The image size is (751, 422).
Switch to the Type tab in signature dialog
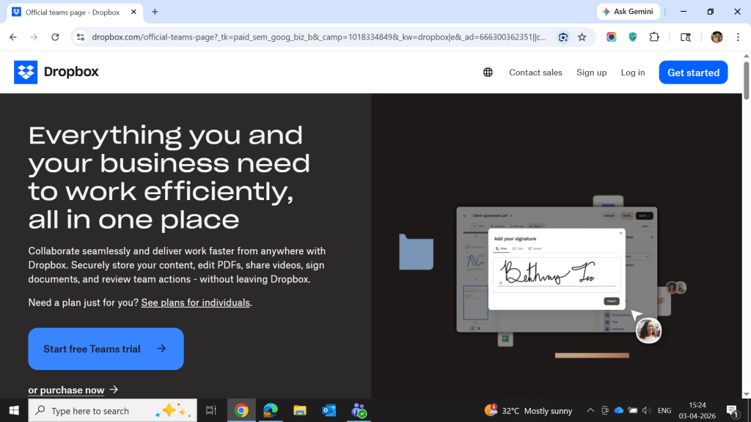[x=519, y=248]
